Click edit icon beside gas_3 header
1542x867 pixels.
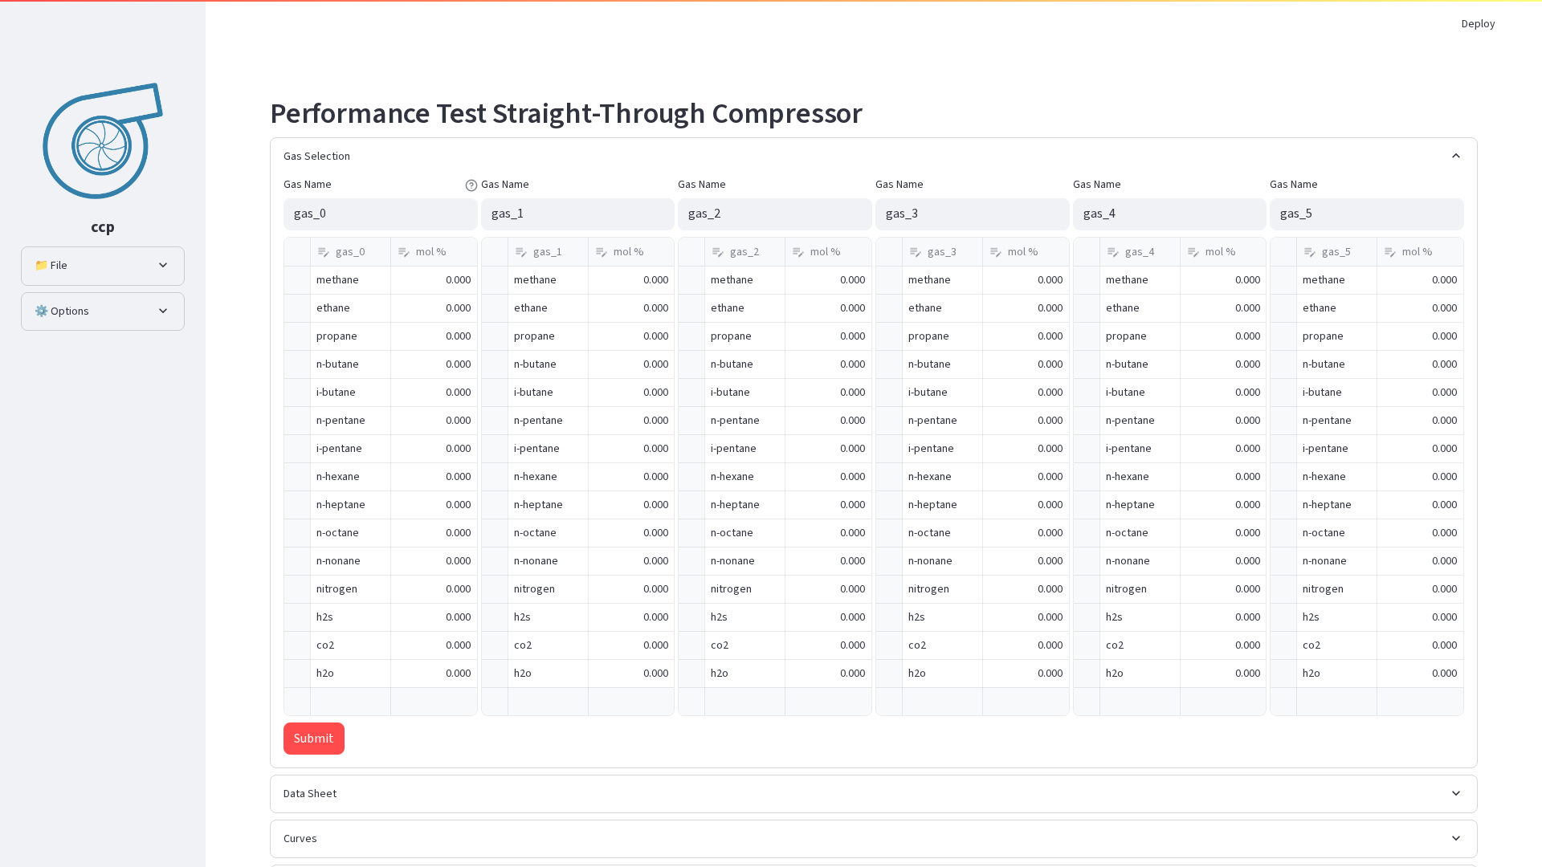916,252
